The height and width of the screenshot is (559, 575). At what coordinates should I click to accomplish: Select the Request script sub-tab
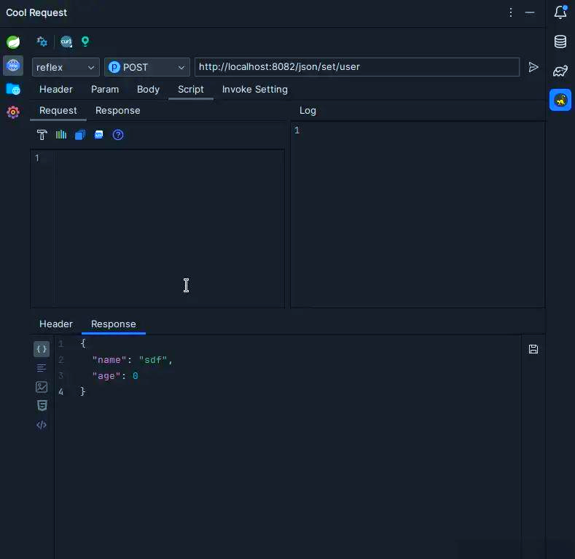click(x=58, y=110)
